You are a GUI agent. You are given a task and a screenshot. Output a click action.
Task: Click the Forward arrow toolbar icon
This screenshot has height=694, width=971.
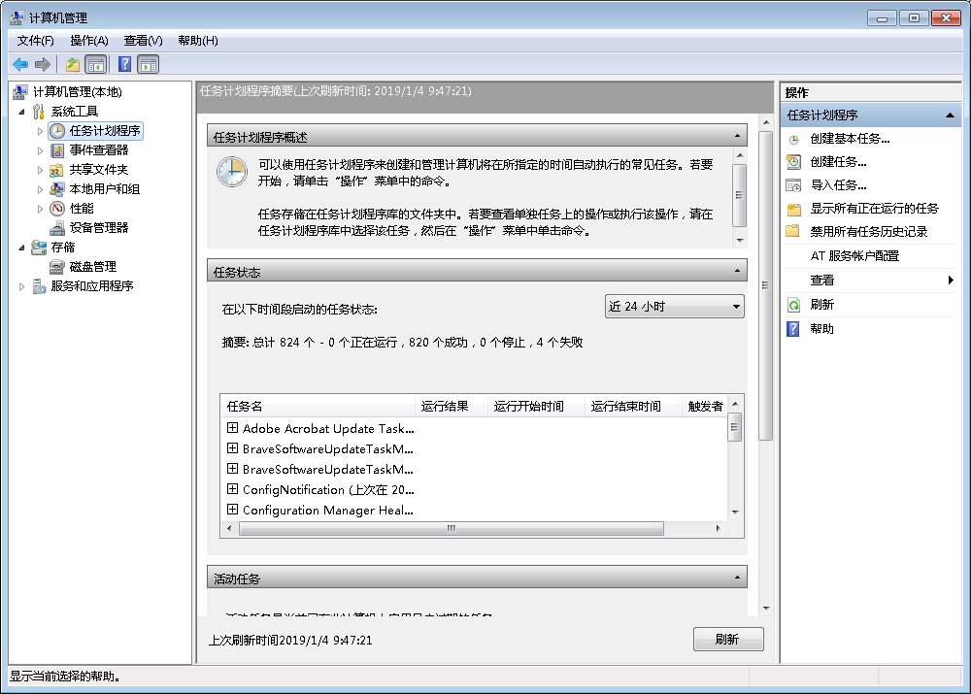click(42, 64)
